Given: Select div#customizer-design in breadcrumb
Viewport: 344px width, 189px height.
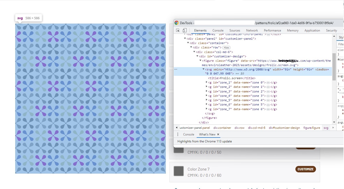Looking at the screenshot, I should pyautogui.click(x=284, y=128).
